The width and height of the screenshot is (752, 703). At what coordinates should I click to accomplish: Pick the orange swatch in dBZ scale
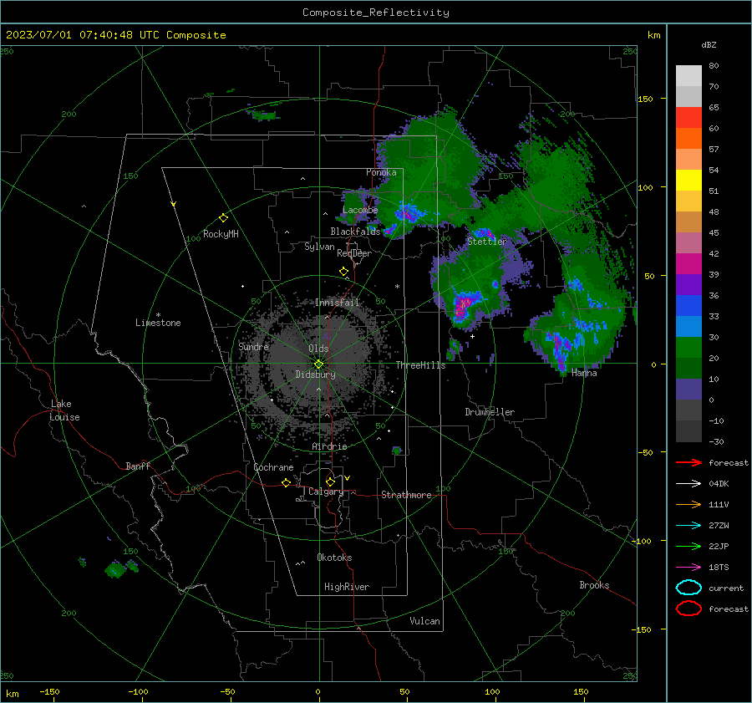click(688, 139)
